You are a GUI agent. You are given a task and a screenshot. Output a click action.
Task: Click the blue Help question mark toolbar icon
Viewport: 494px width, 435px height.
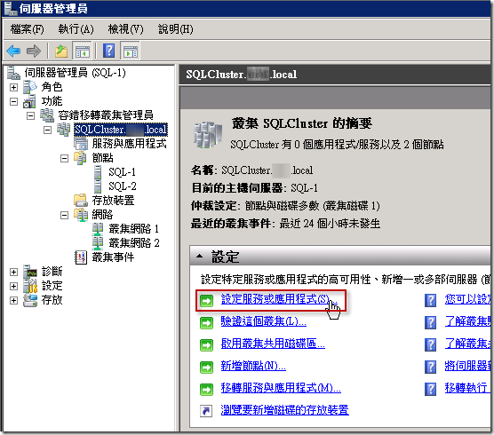108,51
